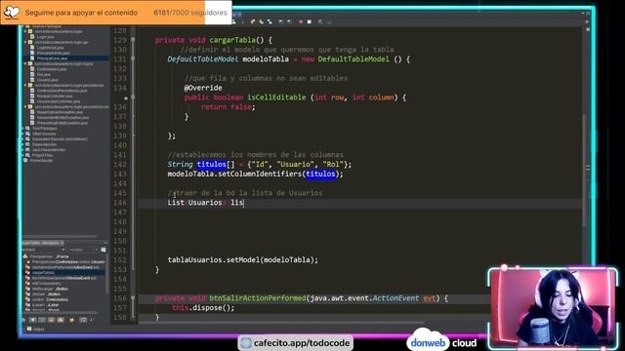625x351 pixels.
Task: Click the follower goal progress bar
Action: pyautogui.click(x=116, y=13)
